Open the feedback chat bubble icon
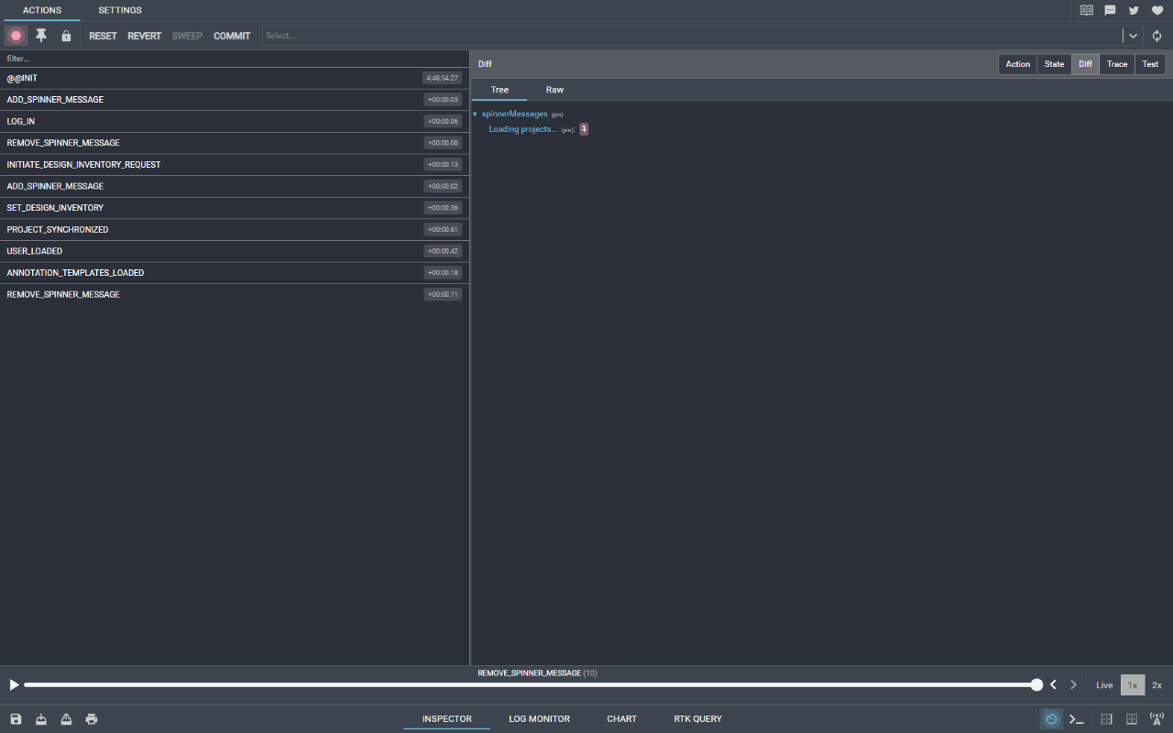The image size is (1173, 733). pyautogui.click(x=1110, y=10)
